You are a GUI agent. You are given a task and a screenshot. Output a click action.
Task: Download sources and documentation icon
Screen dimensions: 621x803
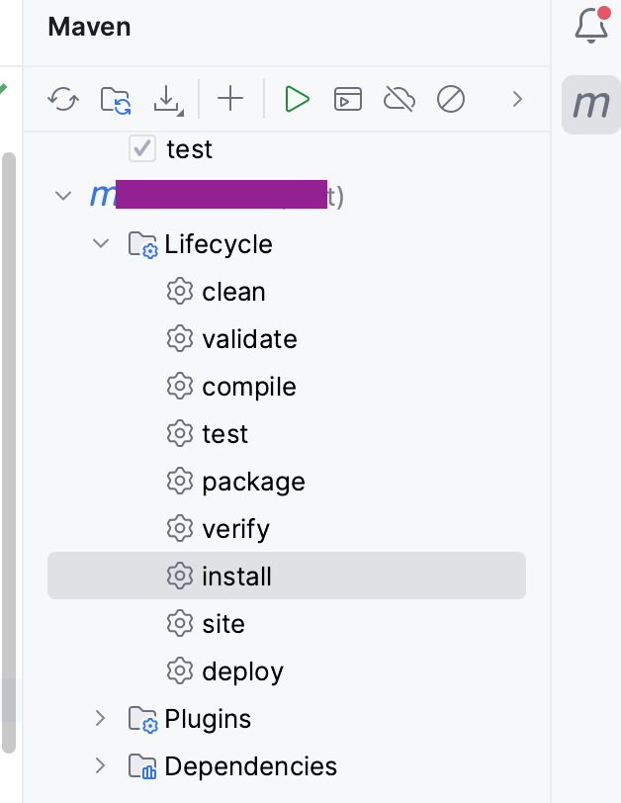168,99
